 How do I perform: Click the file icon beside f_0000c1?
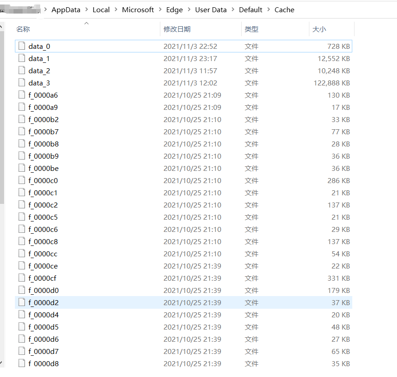coord(22,192)
